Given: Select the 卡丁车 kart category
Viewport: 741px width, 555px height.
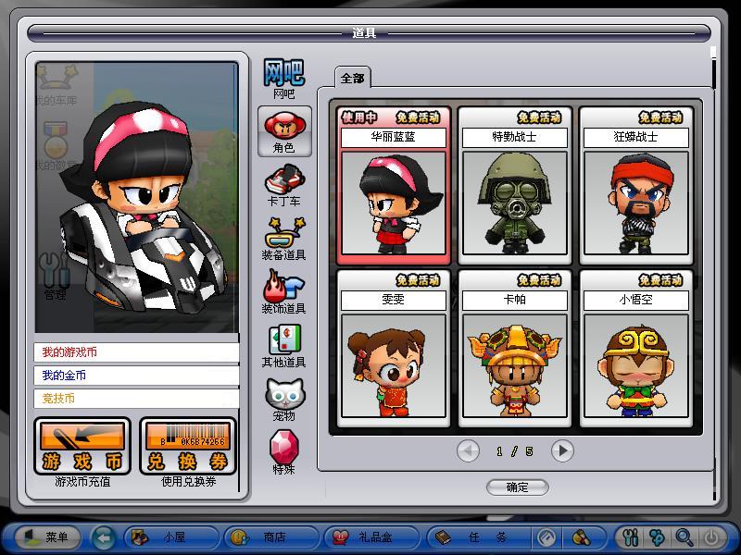Looking at the screenshot, I should (284, 184).
